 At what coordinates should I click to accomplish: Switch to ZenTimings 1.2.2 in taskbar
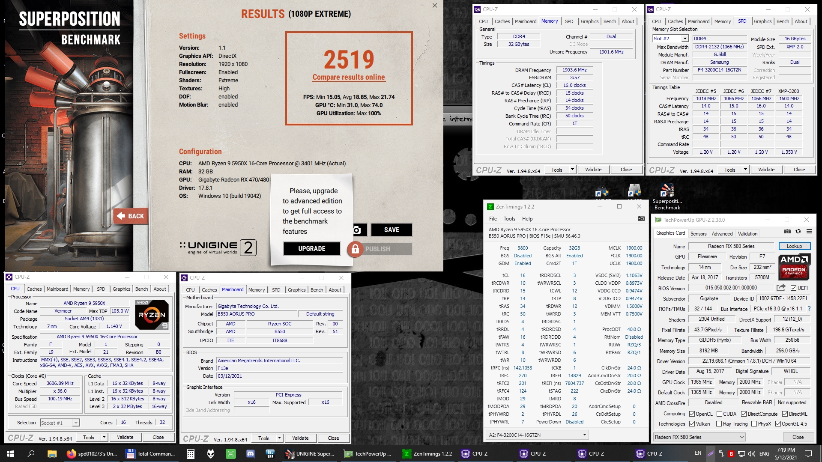(x=427, y=453)
